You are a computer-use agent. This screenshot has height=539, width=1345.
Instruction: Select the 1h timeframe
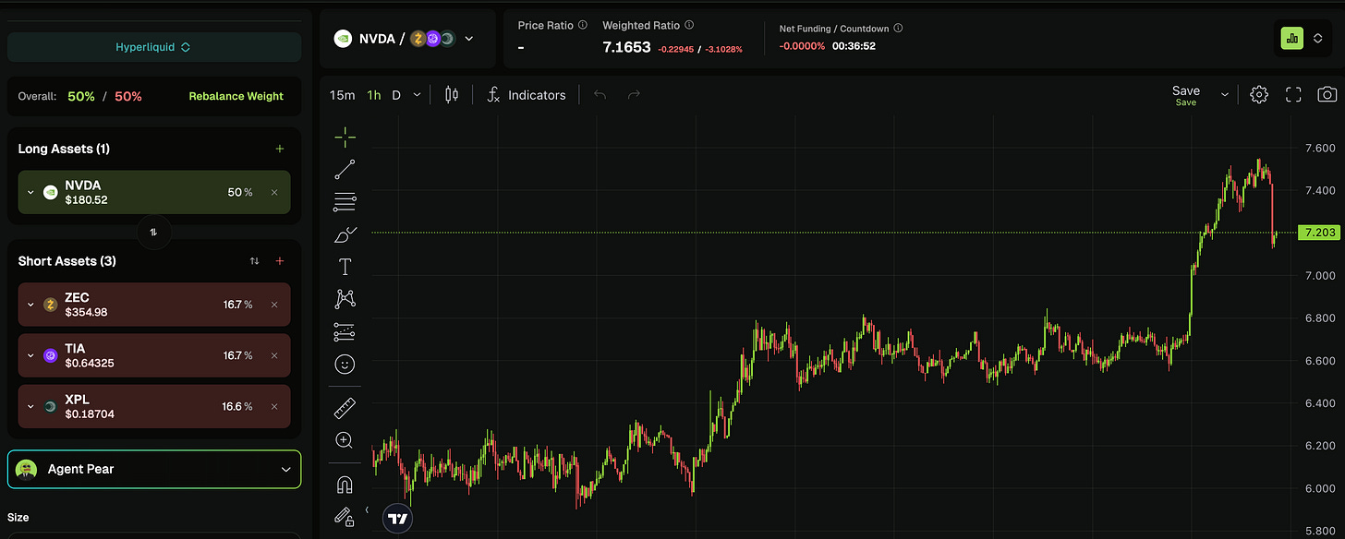373,95
